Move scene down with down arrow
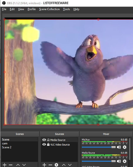The width and height of the screenshot is (133, 167). 24,165
